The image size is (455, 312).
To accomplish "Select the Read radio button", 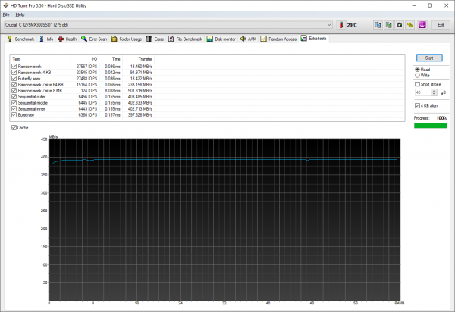I will click(x=417, y=70).
